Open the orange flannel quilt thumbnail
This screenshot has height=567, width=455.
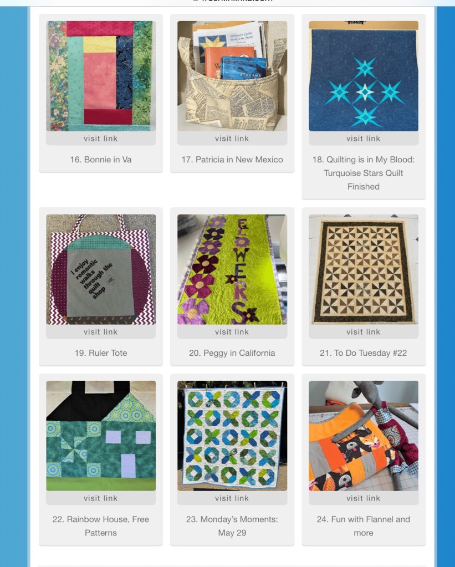point(364,436)
